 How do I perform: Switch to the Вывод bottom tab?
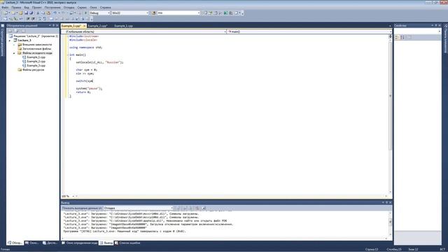106,243
